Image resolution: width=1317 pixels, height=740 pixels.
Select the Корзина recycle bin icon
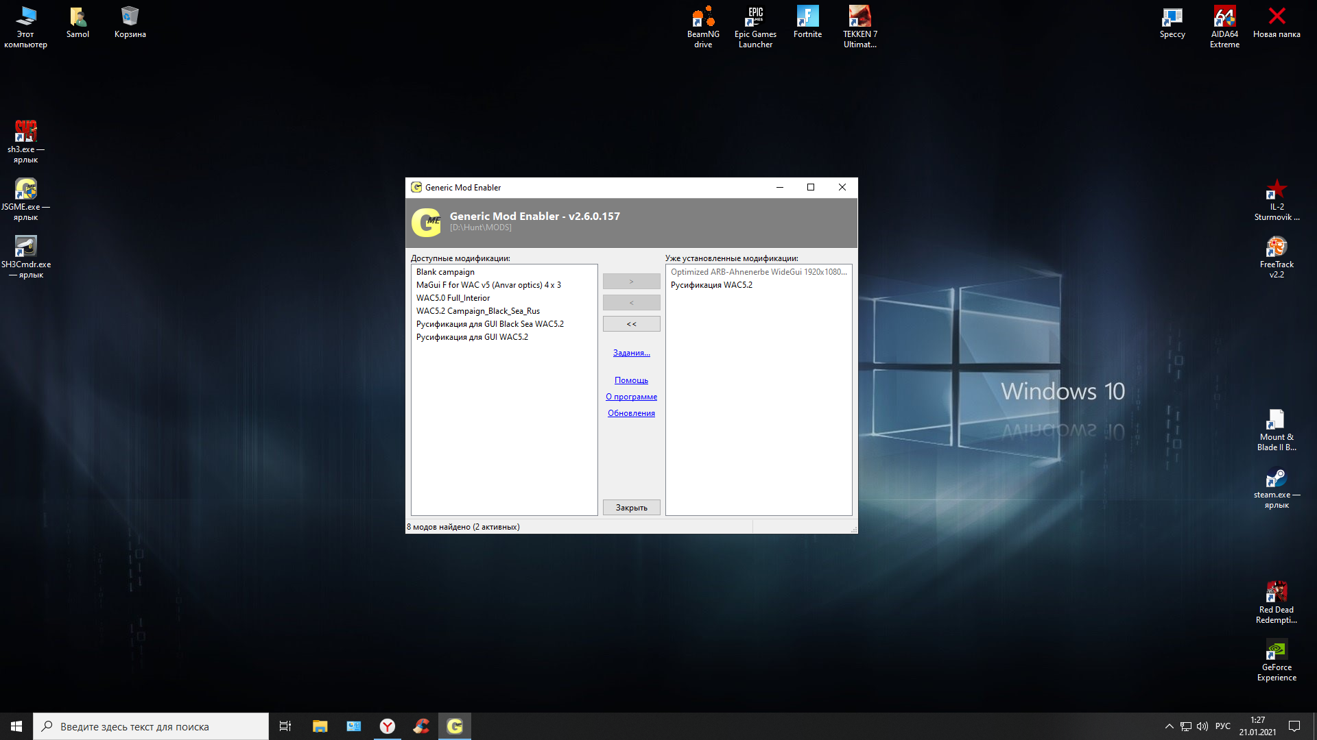[130, 22]
